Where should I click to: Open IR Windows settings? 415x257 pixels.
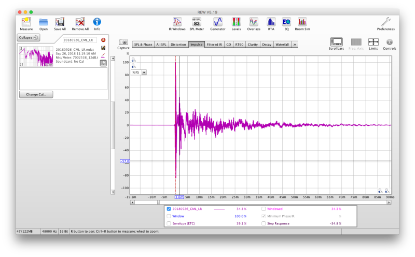[177, 24]
